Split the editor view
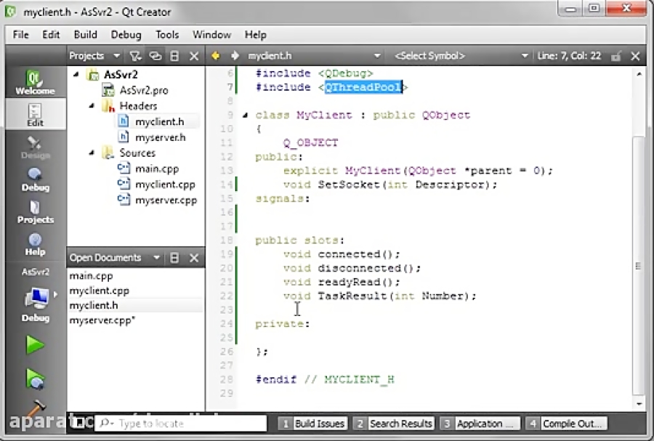The height and width of the screenshot is (441, 654). (173, 55)
